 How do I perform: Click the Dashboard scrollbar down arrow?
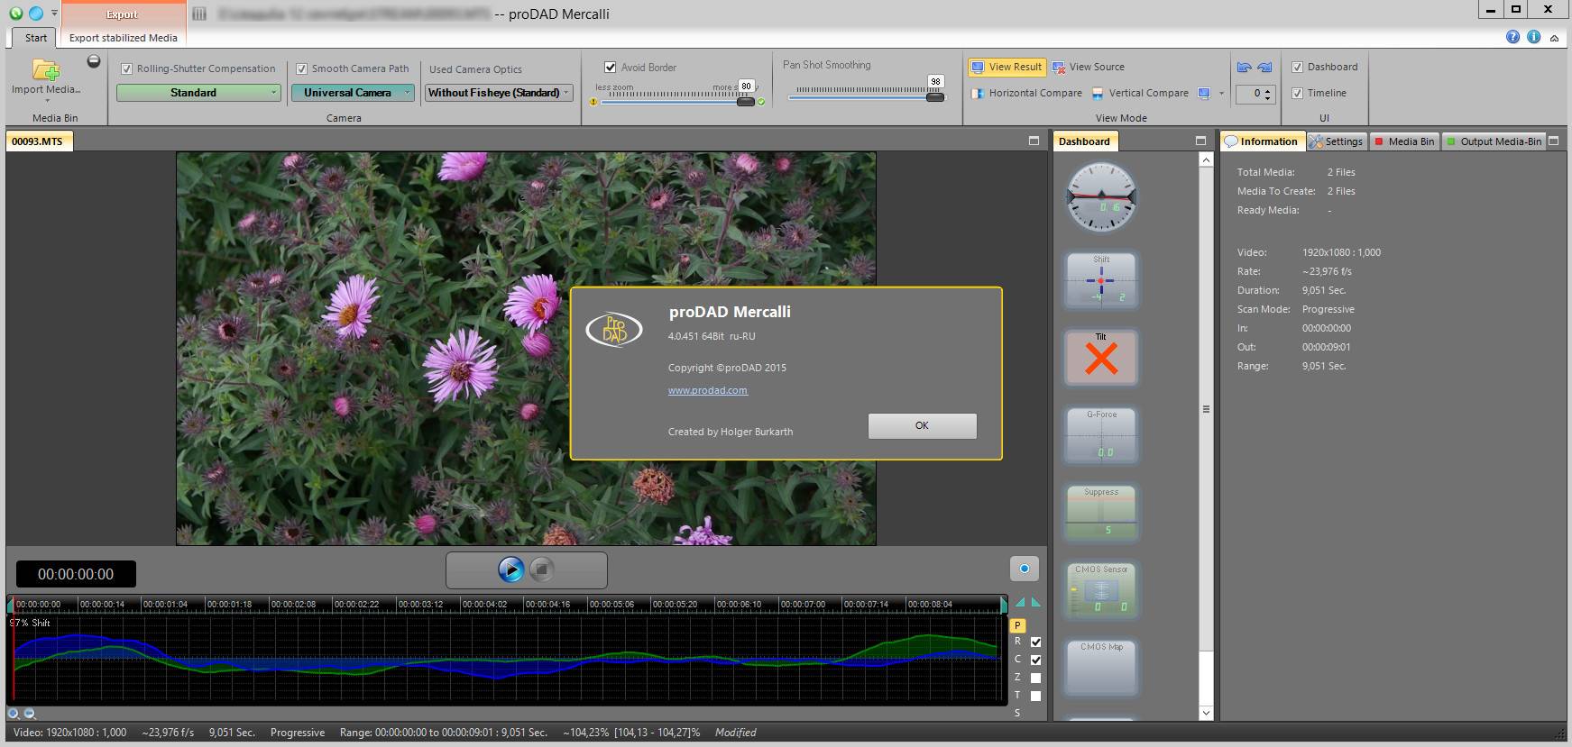[1206, 713]
